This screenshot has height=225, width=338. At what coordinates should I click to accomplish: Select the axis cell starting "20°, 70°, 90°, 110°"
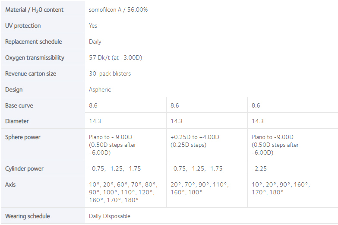pyautogui.click(x=199, y=188)
